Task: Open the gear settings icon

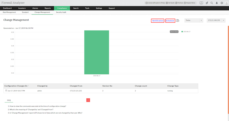Action: tap(222, 3)
